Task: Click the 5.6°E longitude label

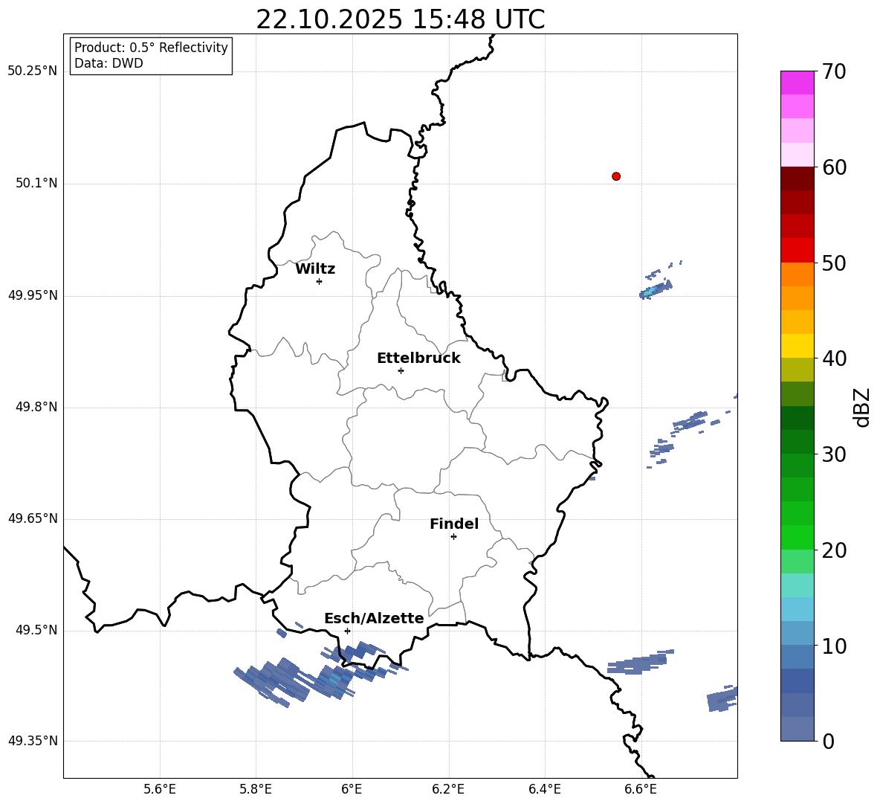Action: [160, 789]
